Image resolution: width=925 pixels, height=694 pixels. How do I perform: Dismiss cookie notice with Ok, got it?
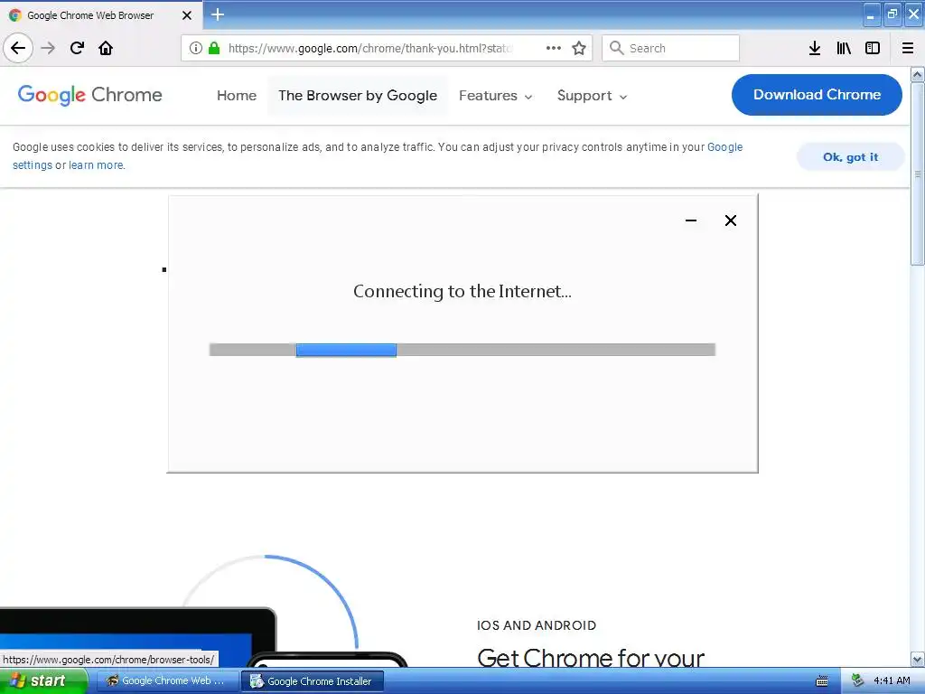pos(850,157)
